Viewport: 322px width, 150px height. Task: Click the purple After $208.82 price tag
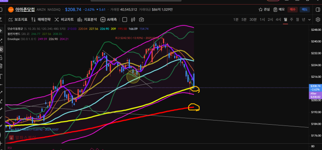coord(315,95)
